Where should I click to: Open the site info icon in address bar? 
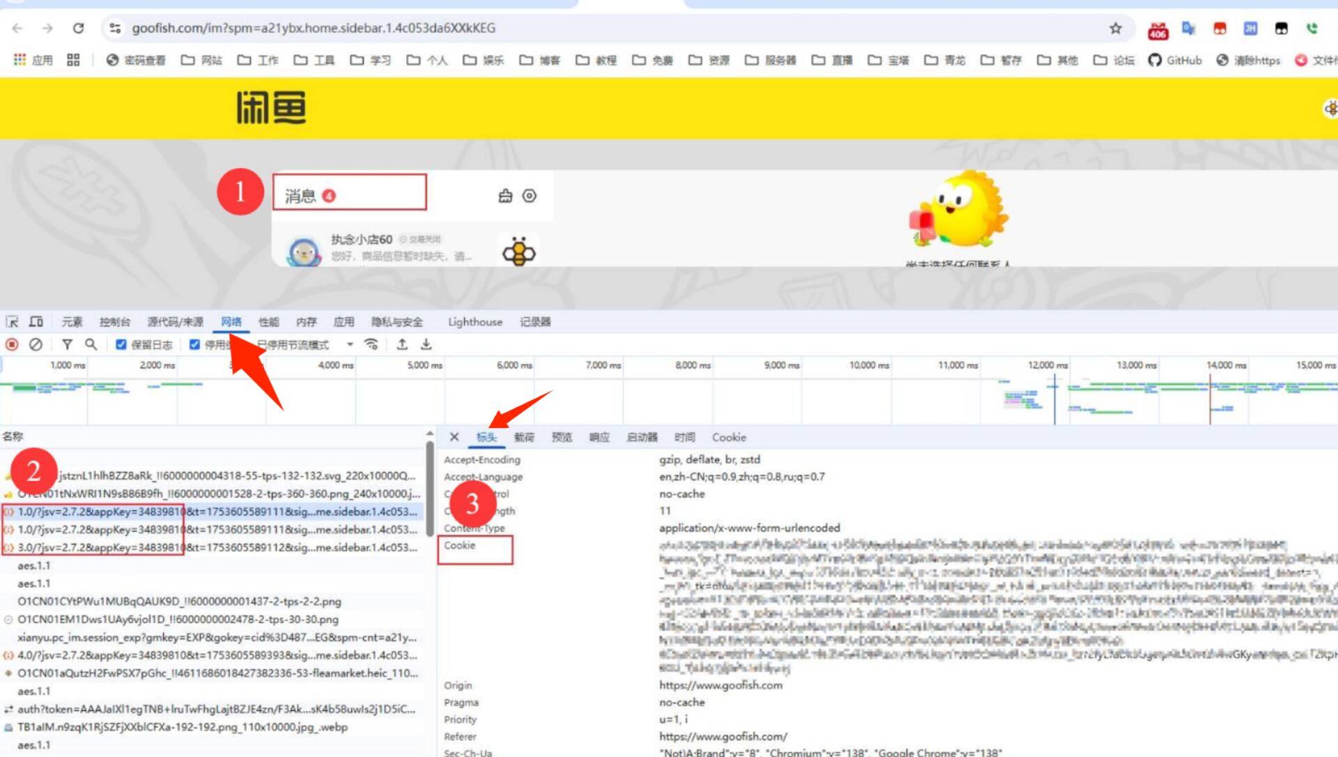pos(116,28)
